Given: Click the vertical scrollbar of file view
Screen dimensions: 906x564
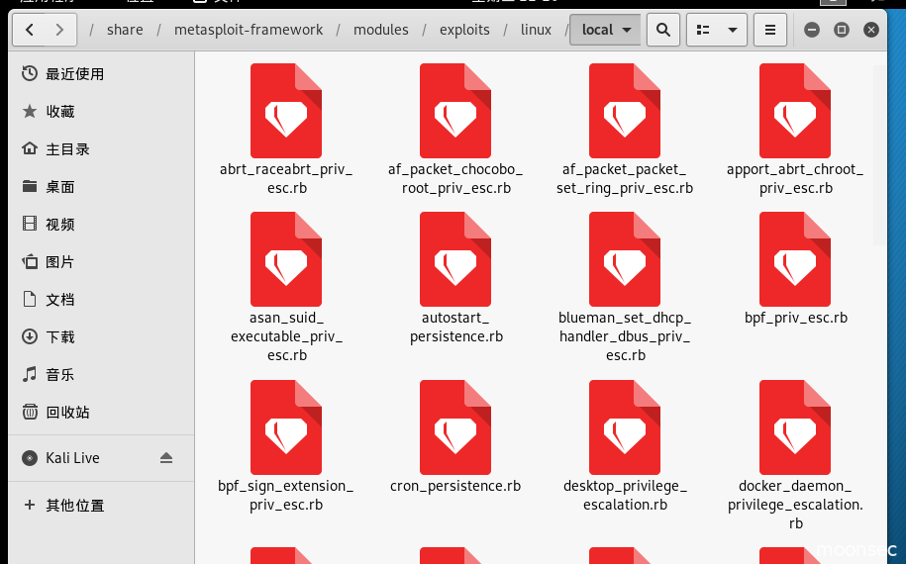Looking at the screenshot, I should click(879, 156).
